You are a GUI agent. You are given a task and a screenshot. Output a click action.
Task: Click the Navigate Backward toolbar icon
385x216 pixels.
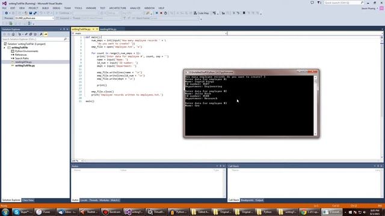click(6, 13)
